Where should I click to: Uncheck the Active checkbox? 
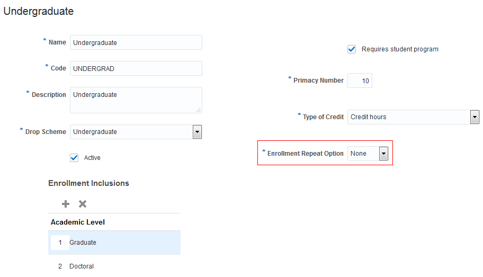point(74,158)
